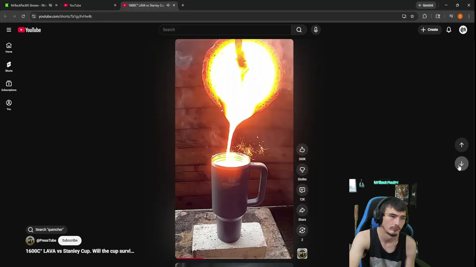
Task: Go to the YouTube logo home link
Action: 29,30
